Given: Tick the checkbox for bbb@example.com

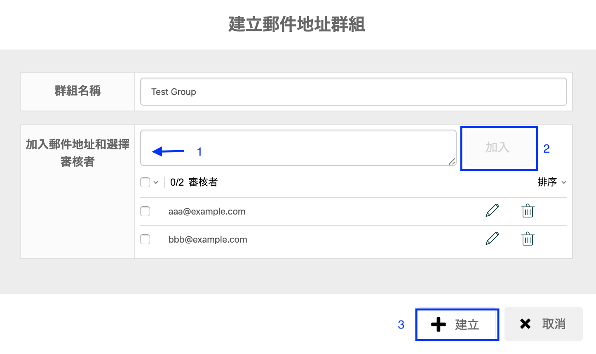Looking at the screenshot, I should point(145,239).
